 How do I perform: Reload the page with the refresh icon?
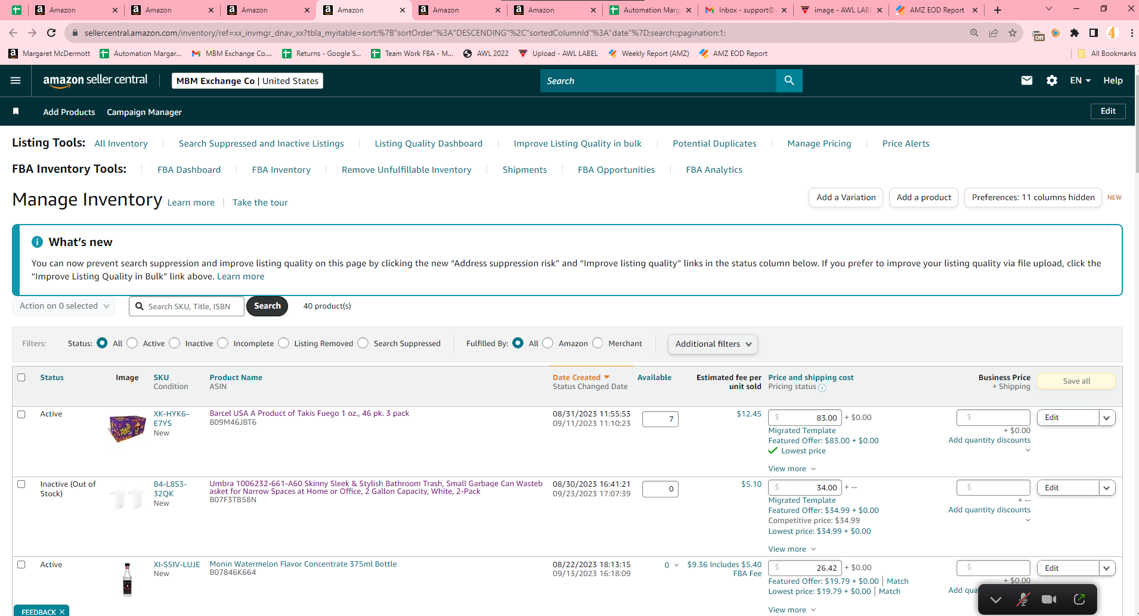click(51, 33)
